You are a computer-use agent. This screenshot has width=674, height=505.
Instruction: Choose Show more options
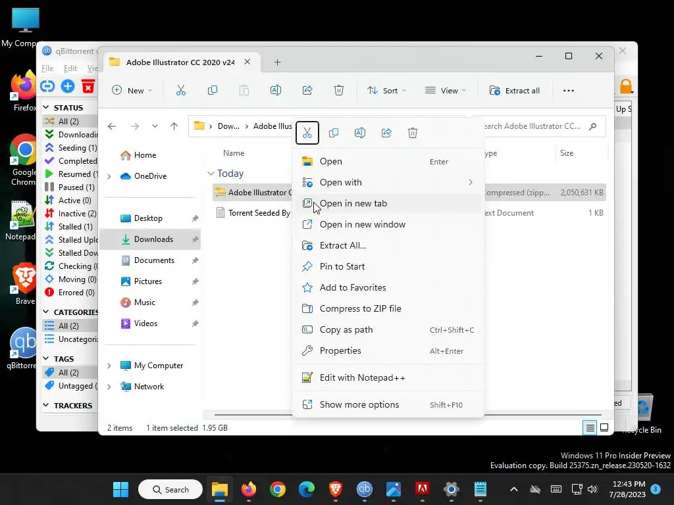point(388,405)
